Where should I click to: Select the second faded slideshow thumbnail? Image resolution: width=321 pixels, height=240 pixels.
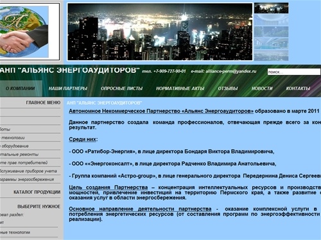click(x=271, y=20)
